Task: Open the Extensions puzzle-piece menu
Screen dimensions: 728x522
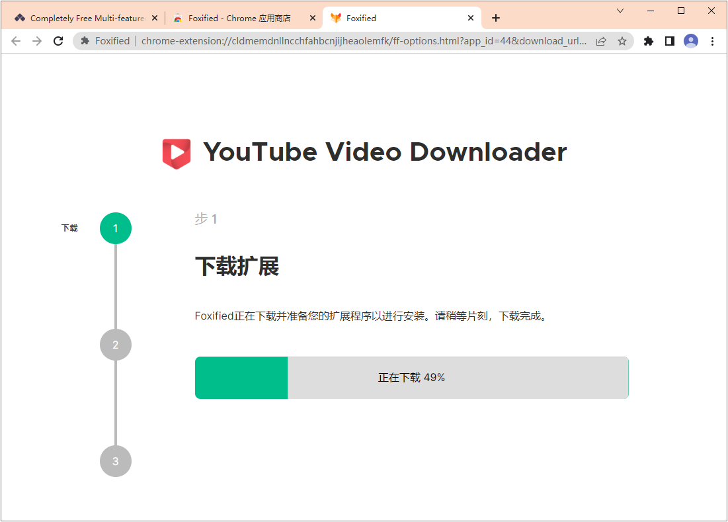Action: pos(649,41)
